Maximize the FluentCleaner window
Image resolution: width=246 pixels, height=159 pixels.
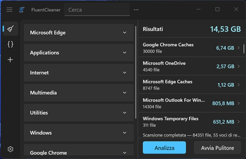[217, 10]
